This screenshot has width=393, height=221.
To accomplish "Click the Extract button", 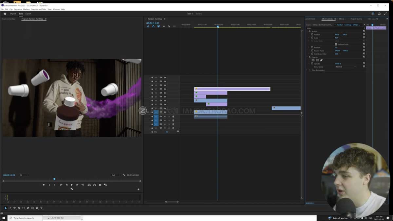I will [94, 185].
